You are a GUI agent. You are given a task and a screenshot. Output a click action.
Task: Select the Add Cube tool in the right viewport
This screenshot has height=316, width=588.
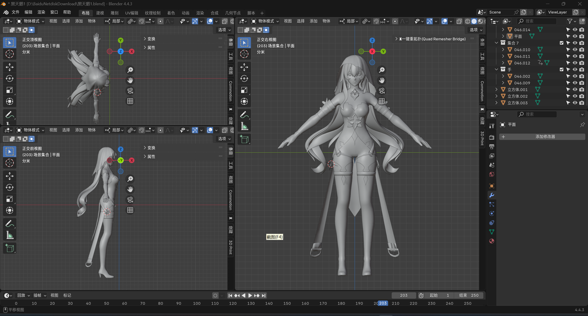tap(244, 140)
